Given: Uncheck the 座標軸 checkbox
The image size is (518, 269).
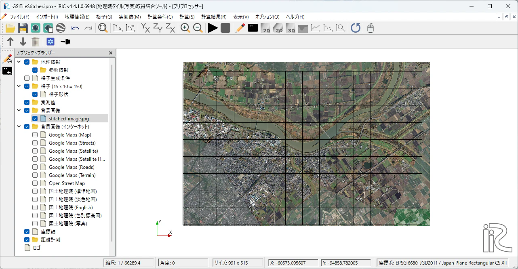Looking at the screenshot, I should click(27, 232).
